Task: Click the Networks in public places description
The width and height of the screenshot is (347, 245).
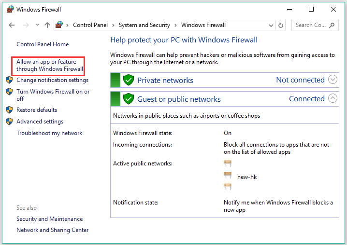Action: (187, 116)
